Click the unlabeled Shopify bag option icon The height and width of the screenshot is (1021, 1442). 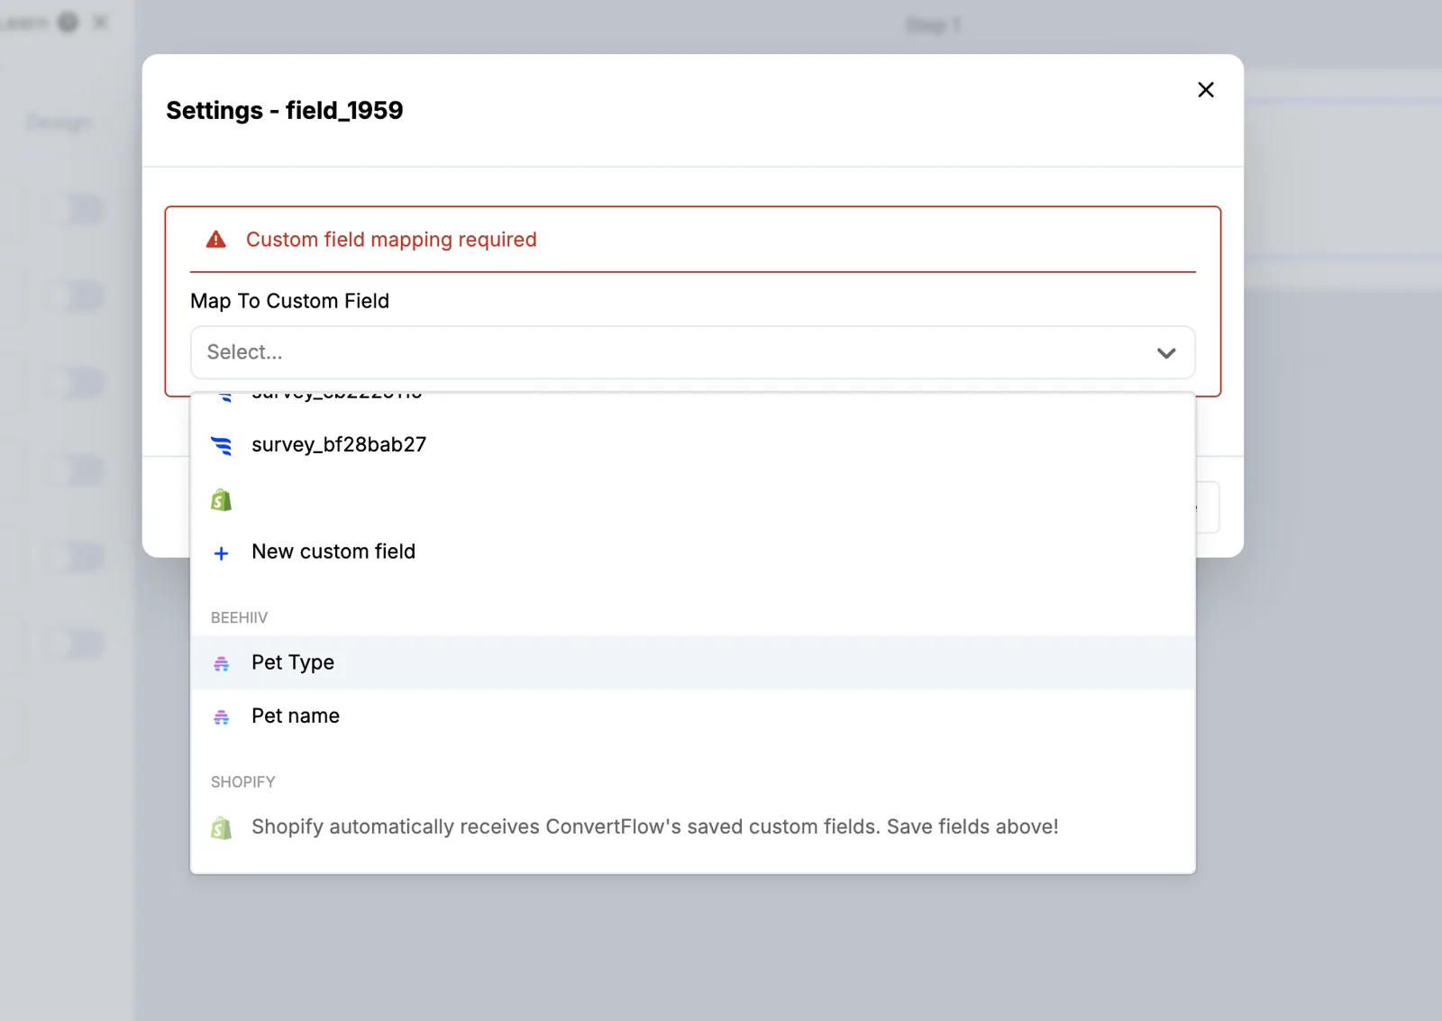tap(221, 500)
